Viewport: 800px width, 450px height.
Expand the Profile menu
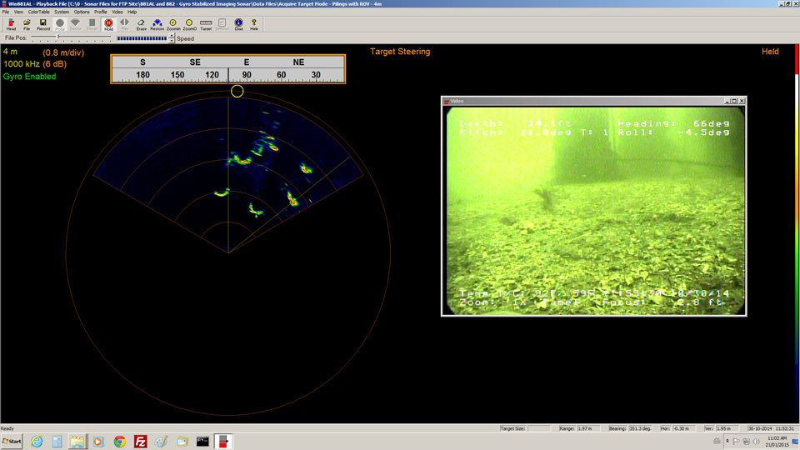(100, 12)
